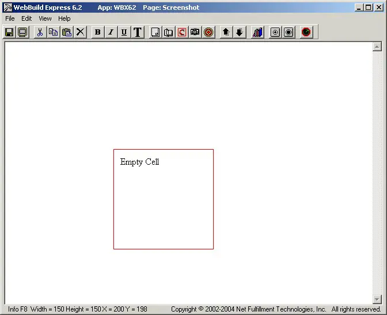Open the Help menu
Image resolution: width=387 pixels, height=315 pixels.
(64, 18)
